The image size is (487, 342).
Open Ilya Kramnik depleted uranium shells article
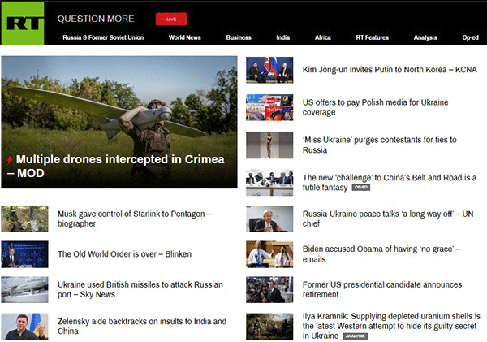[391, 326]
